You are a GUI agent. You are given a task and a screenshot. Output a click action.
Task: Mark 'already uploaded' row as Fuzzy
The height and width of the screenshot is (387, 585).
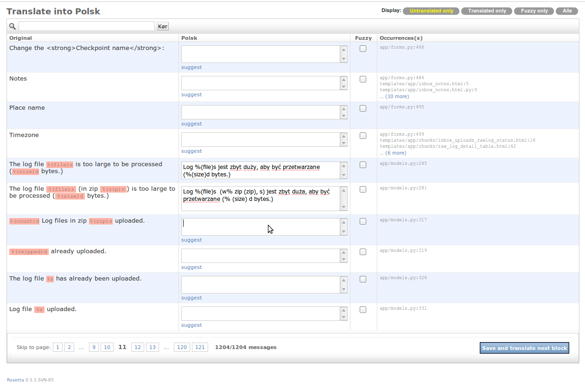pos(363,252)
